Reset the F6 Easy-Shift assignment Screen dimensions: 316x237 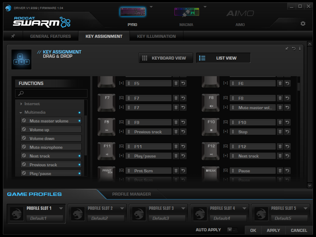tap(287, 83)
